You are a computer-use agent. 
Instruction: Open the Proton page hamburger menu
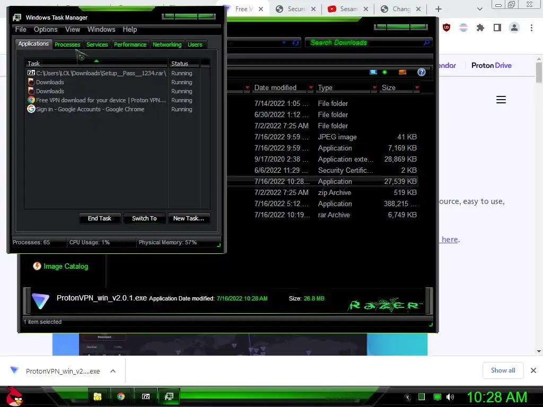(501, 100)
